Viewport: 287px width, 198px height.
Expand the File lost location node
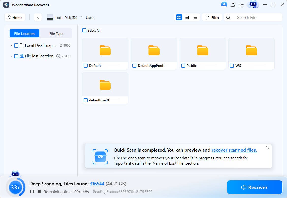coord(11,56)
